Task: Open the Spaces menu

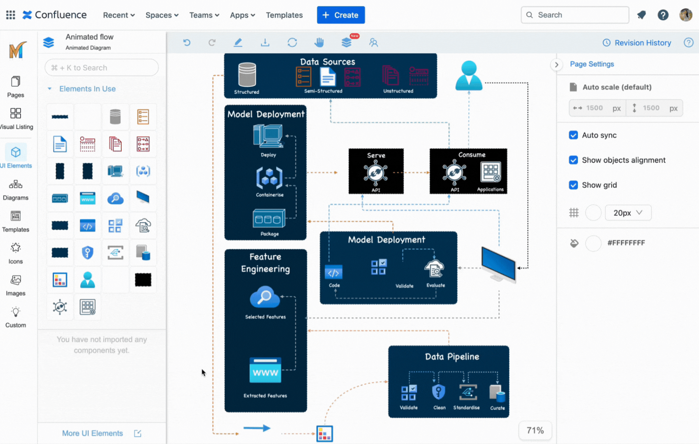Action: pyautogui.click(x=162, y=15)
